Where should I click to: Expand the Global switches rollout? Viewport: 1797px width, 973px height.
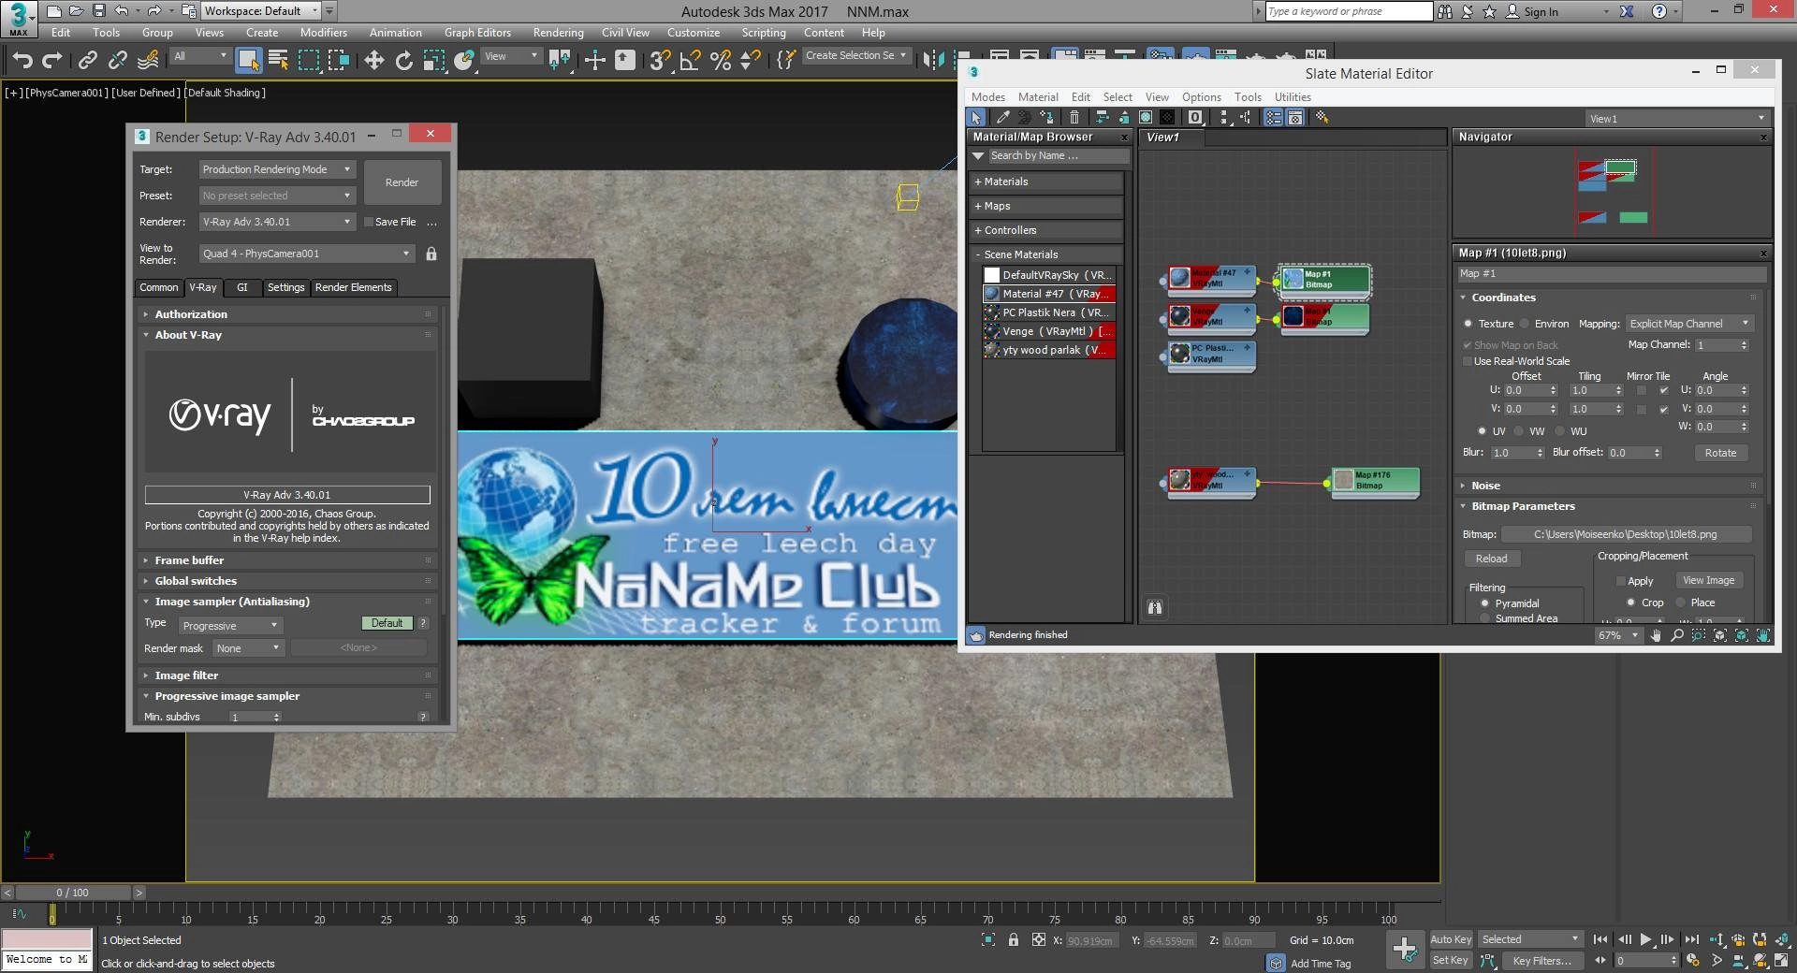(x=287, y=581)
